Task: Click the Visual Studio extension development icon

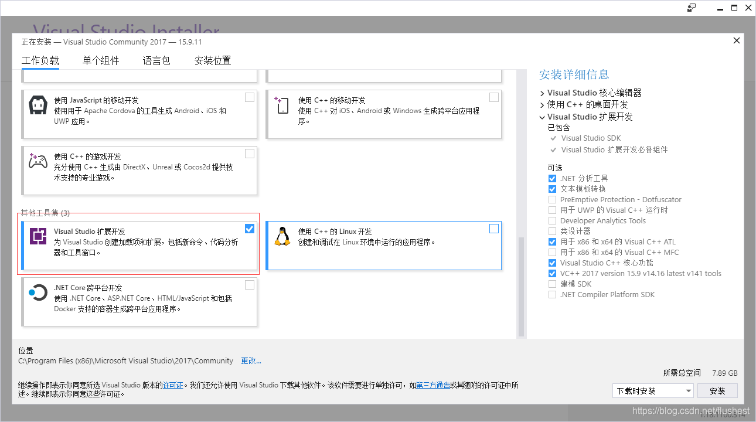Action: pos(38,237)
